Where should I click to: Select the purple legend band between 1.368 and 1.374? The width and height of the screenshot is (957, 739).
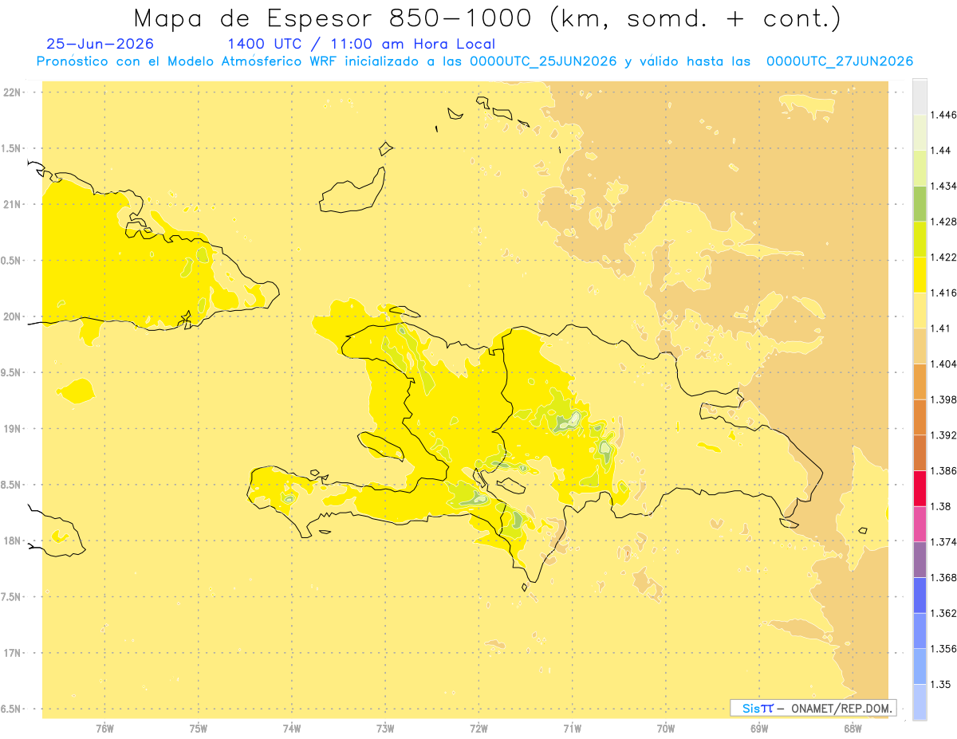[920, 559]
